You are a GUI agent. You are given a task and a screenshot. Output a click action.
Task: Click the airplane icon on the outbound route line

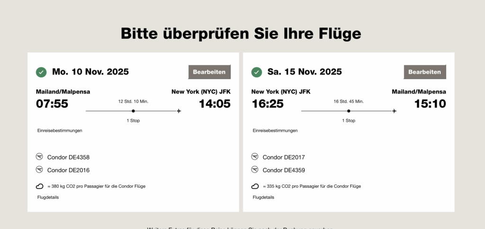(x=179, y=111)
